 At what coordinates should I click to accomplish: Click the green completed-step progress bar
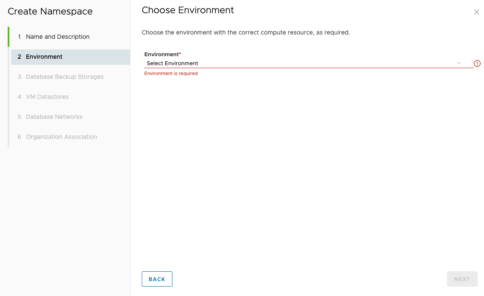coord(9,37)
